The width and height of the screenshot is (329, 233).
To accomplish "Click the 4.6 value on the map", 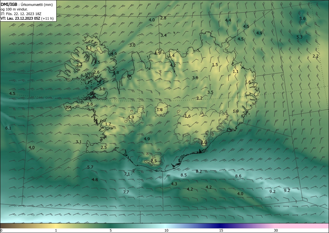I will [114, 54].
